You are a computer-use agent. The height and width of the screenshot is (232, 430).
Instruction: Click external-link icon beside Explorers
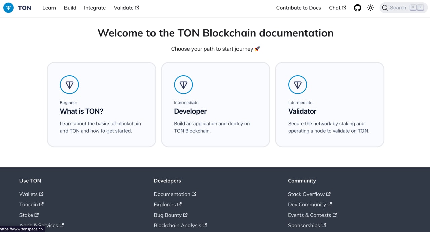click(180, 204)
